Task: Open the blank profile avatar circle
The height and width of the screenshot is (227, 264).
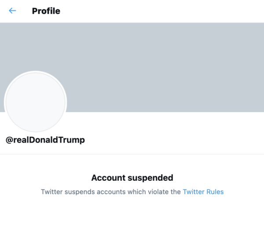Action: (x=35, y=103)
